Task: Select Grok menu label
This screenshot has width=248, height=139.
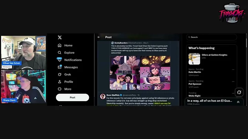Action: click(x=68, y=75)
